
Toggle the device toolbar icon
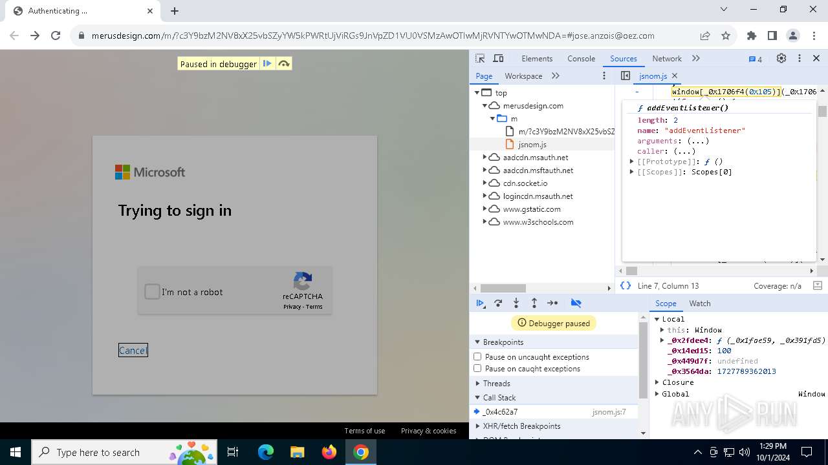498,58
